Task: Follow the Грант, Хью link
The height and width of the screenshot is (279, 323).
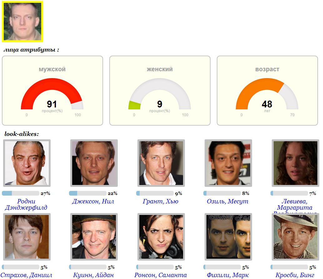Action: (161, 202)
